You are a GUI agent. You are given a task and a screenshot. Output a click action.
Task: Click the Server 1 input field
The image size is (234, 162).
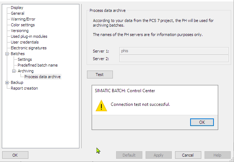174,51
